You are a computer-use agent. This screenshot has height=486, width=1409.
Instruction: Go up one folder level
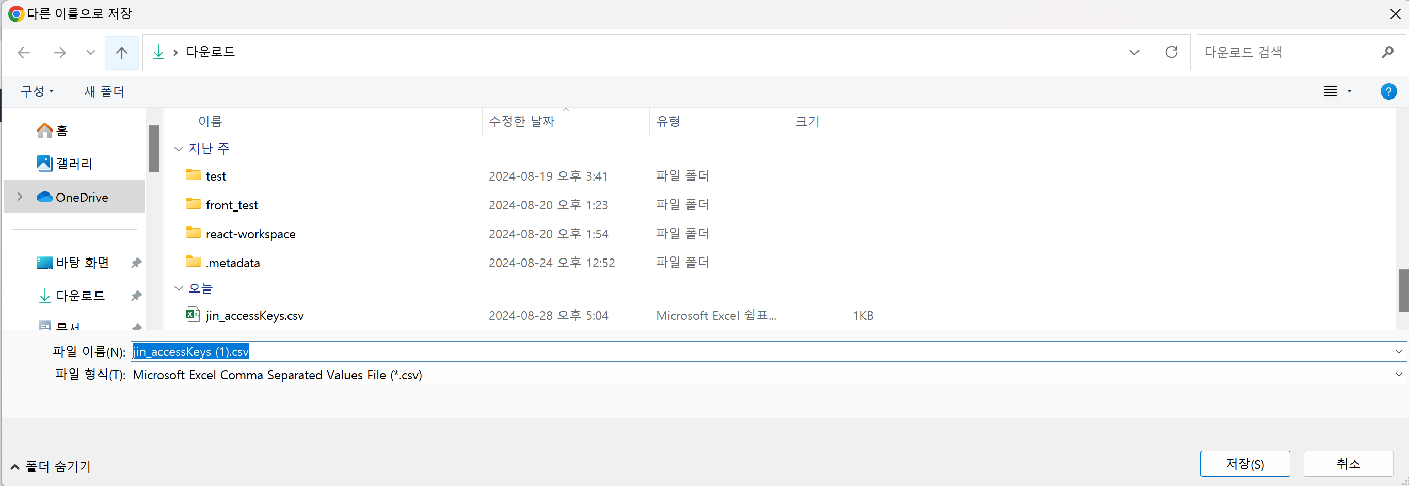(x=121, y=53)
